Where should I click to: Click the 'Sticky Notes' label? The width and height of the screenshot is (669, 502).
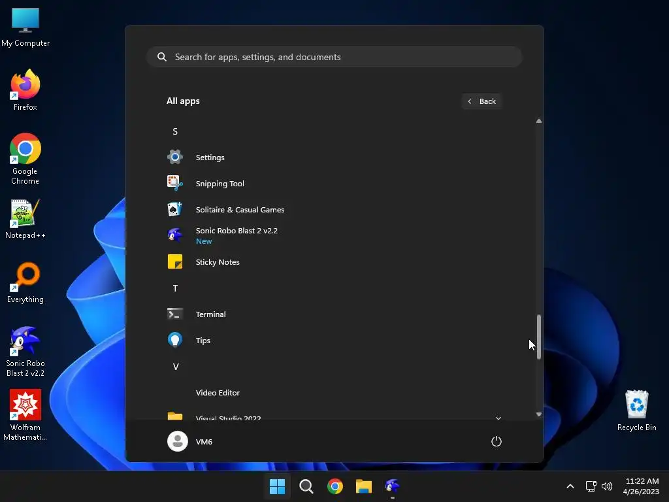(218, 262)
